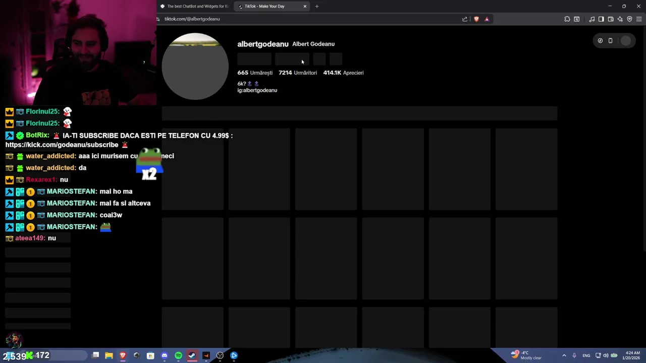Click Rexarex1 username in chat
The image size is (646, 363).
coord(41,179)
